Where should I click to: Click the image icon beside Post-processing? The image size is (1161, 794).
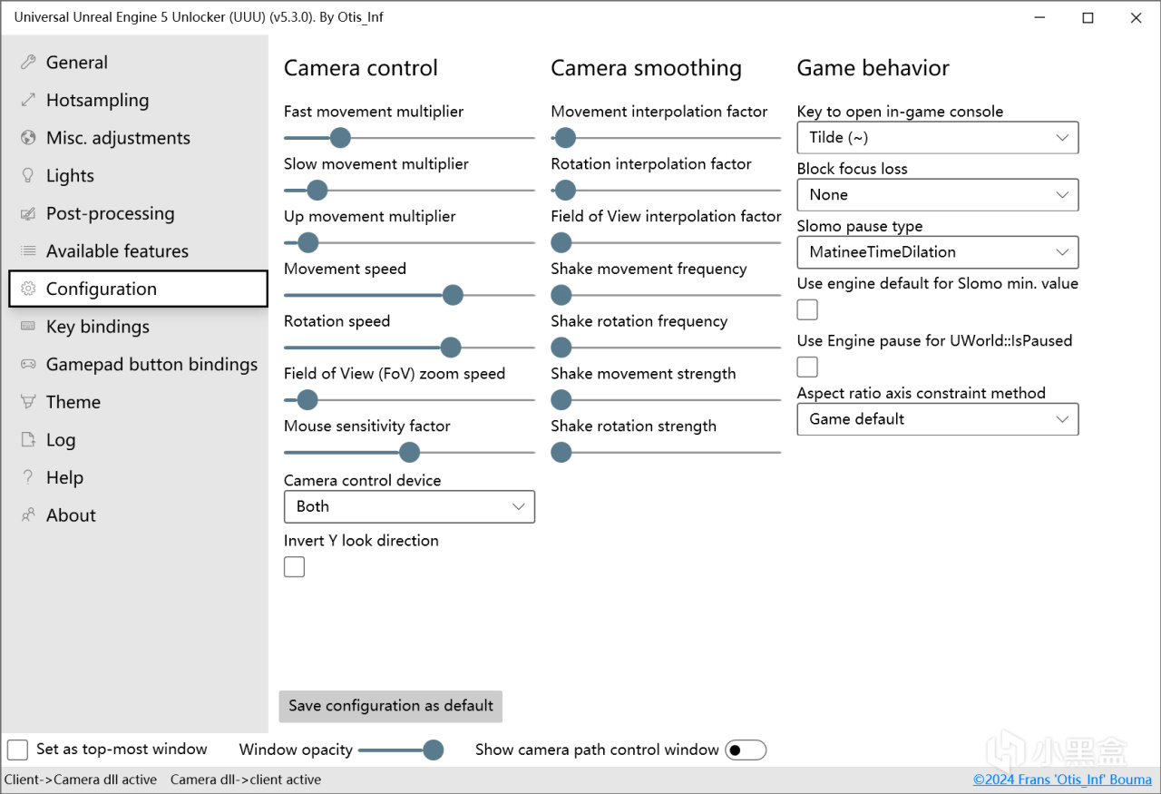pyautogui.click(x=28, y=214)
